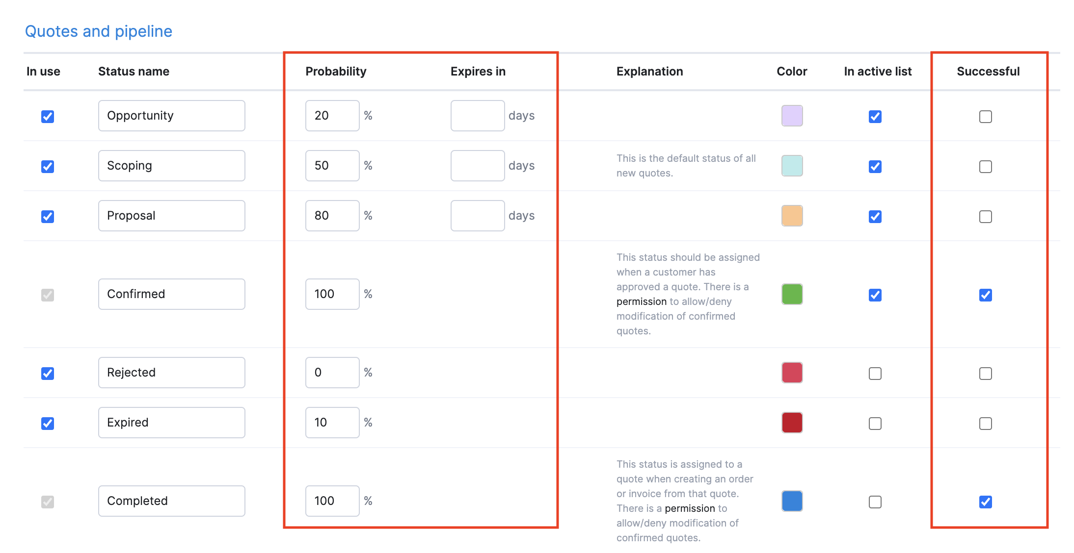Disable In active list for Scoping
This screenshot has height=553, width=1074.
coord(875,167)
